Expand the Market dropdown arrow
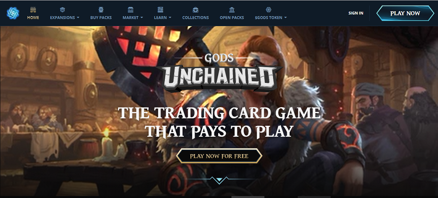This screenshot has width=438, height=198. tap(142, 18)
